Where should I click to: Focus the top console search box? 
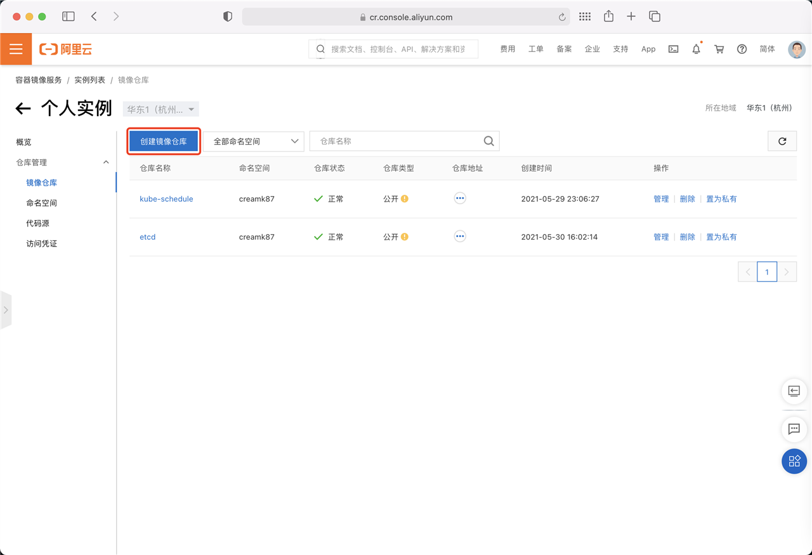coord(393,49)
